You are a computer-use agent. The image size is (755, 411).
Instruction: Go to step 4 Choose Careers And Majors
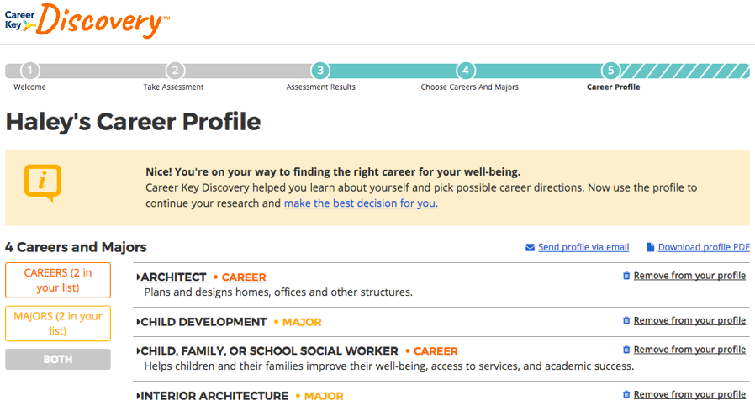point(466,71)
